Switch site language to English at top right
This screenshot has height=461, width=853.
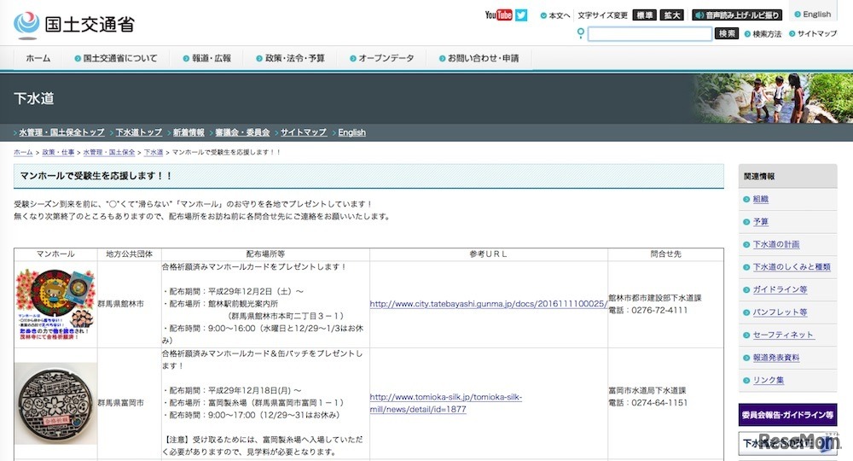tap(815, 14)
